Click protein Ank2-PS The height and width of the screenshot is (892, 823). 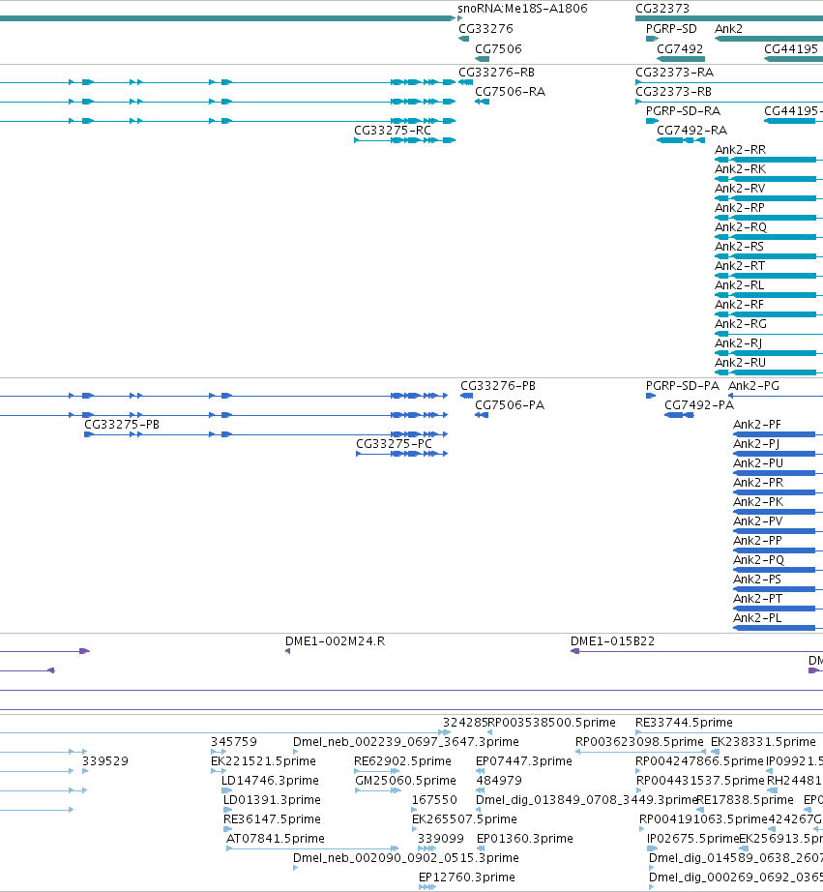tap(757, 580)
